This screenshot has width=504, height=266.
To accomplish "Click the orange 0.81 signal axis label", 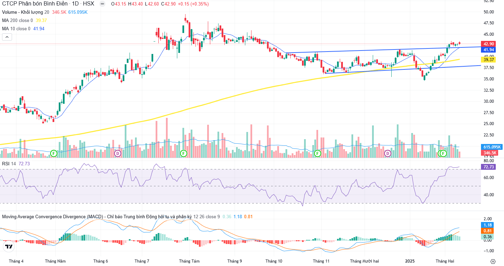I will [x=488, y=231].
